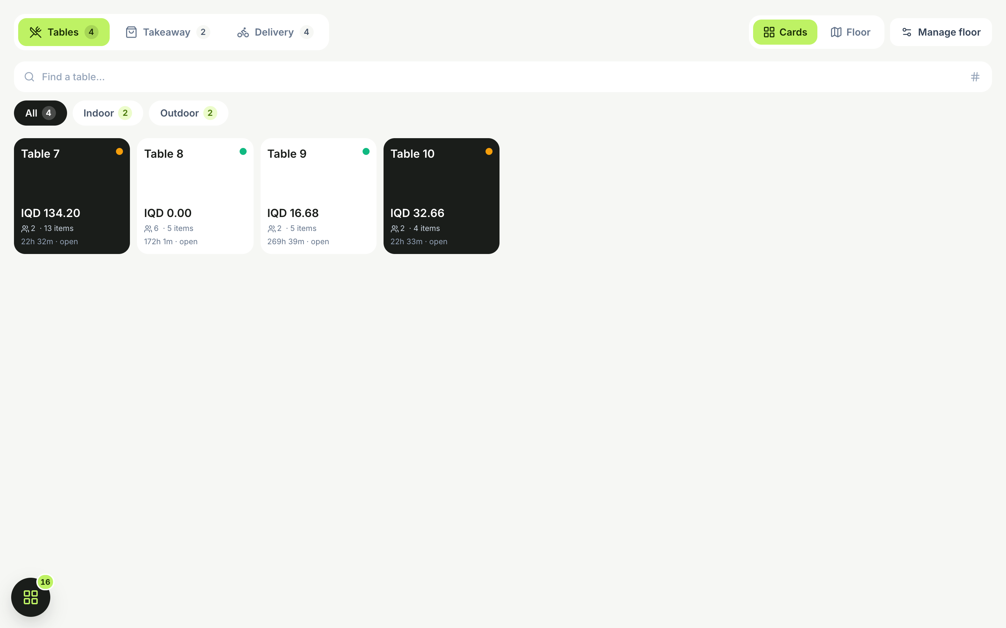The height and width of the screenshot is (628, 1006).
Task: Select the All tables filter
Action: [x=40, y=113]
